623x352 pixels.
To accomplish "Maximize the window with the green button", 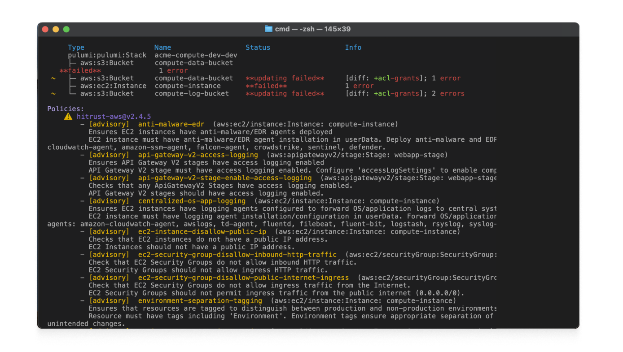I will [x=66, y=29].
